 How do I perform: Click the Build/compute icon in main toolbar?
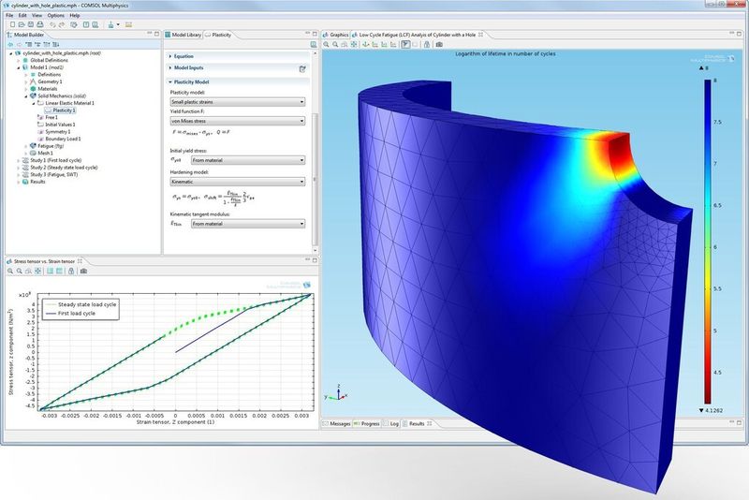point(74,25)
